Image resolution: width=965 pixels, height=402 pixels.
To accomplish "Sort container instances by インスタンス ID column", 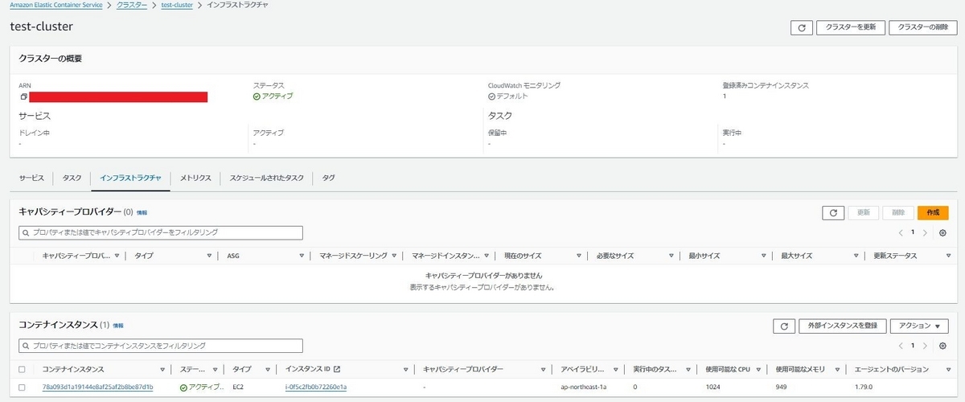I will (x=404, y=369).
